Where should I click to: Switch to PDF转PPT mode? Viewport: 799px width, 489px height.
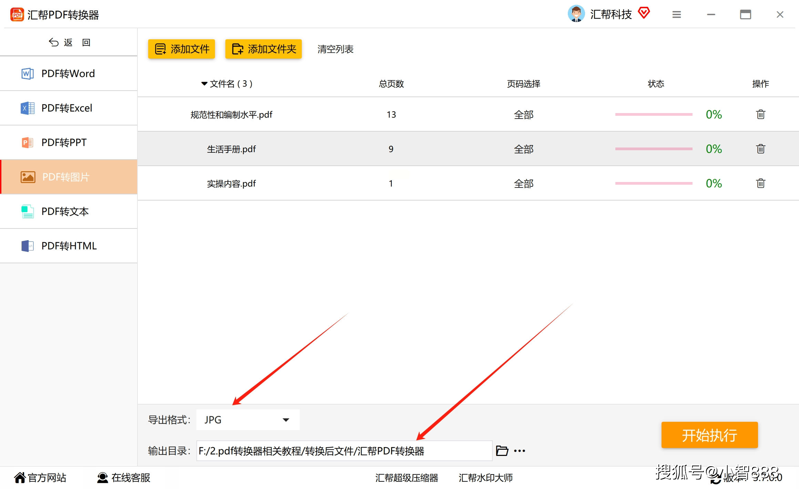(69, 142)
